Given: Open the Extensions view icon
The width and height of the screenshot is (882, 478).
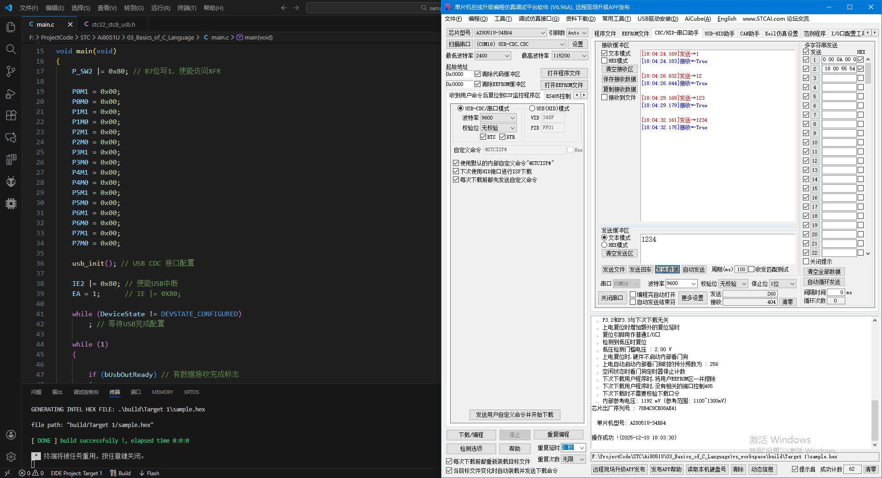Looking at the screenshot, I should (x=11, y=115).
